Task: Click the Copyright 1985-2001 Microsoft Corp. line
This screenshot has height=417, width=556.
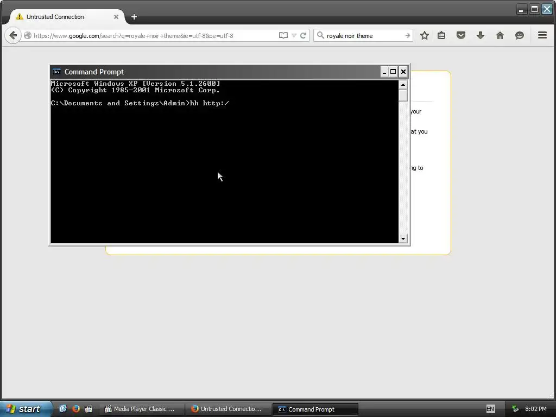Action: coord(135,90)
